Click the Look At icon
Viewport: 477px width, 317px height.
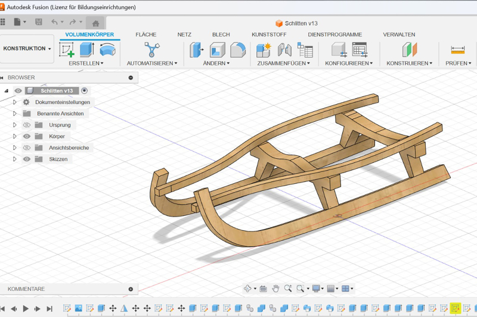coord(263,288)
